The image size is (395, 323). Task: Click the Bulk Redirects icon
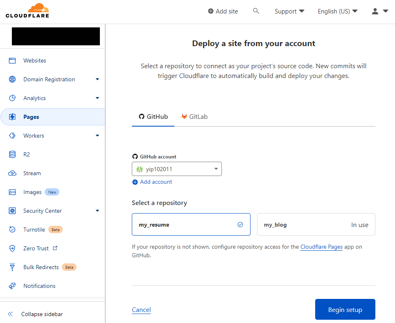pos(12,267)
